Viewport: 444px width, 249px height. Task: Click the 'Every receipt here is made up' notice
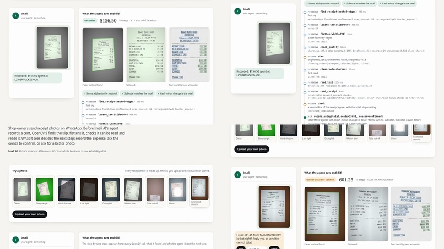point(167,171)
